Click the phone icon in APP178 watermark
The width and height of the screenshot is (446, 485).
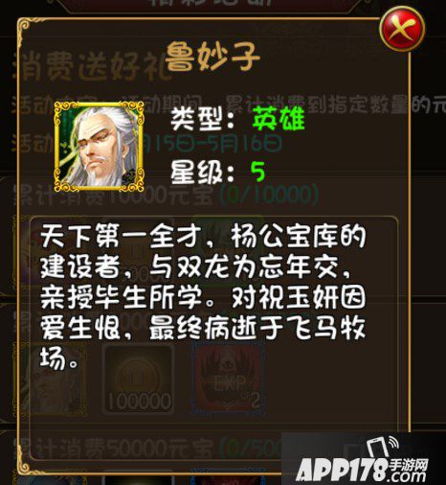click(382, 449)
